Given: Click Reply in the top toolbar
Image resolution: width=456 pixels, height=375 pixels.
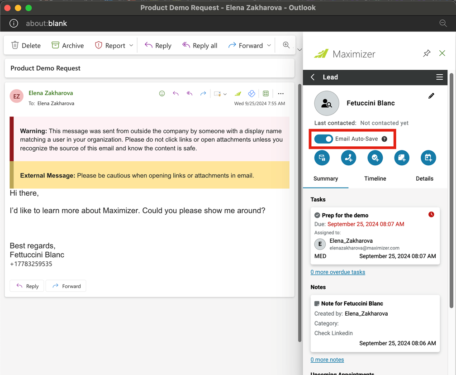Looking at the screenshot, I should [x=158, y=45].
